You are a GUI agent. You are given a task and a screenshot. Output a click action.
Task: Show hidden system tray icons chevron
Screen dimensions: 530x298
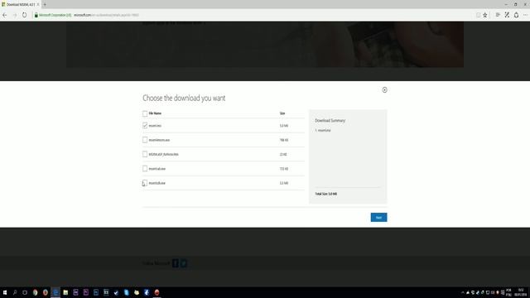click(463, 292)
